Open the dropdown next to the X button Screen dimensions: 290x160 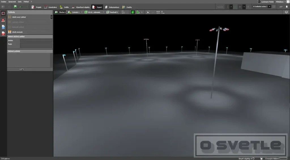(244, 7)
